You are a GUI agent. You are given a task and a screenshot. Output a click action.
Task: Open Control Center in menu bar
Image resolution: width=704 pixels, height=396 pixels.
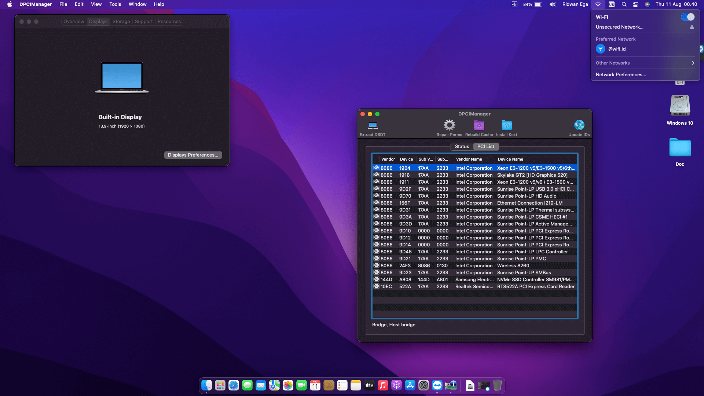(x=635, y=4)
